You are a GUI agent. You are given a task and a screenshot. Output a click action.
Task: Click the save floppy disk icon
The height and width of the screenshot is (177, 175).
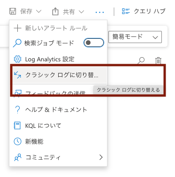[x=13, y=11]
